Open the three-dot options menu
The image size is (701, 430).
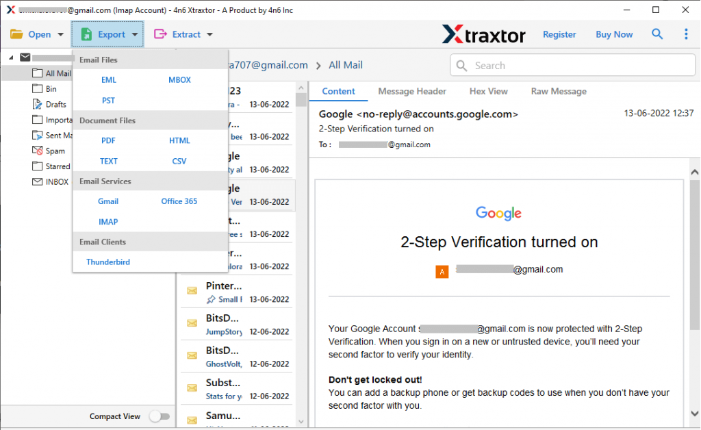(x=687, y=34)
